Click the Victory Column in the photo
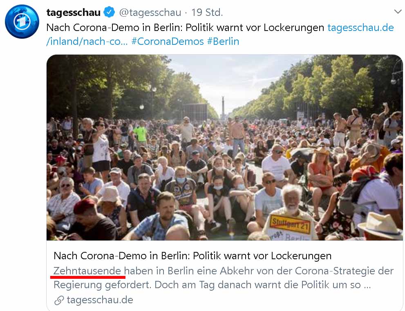The height and width of the screenshot is (311, 405). pos(223,107)
